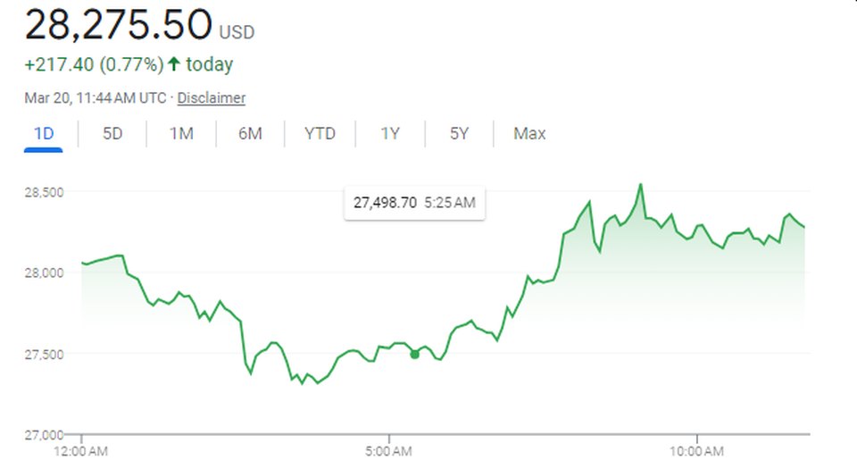Viewport: 857px width, 469px height.
Task: View the 5Y time range
Action: click(459, 134)
